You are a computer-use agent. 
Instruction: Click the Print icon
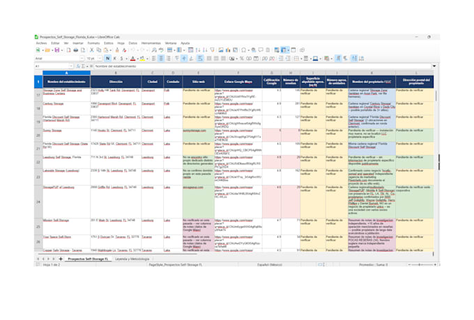coord(75,50)
